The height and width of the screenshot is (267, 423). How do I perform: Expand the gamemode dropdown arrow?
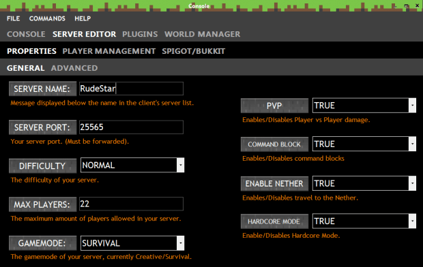coord(181,243)
